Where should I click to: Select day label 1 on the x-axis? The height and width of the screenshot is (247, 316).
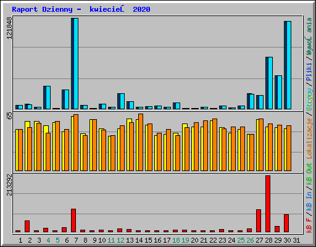click(20, 240)
